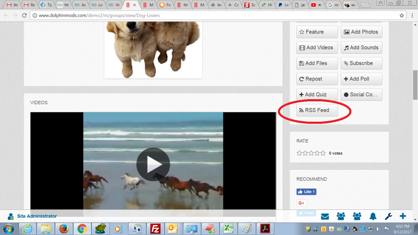418x235 pixels.
Task: Rate the group one star
Action: coord(299,153)
